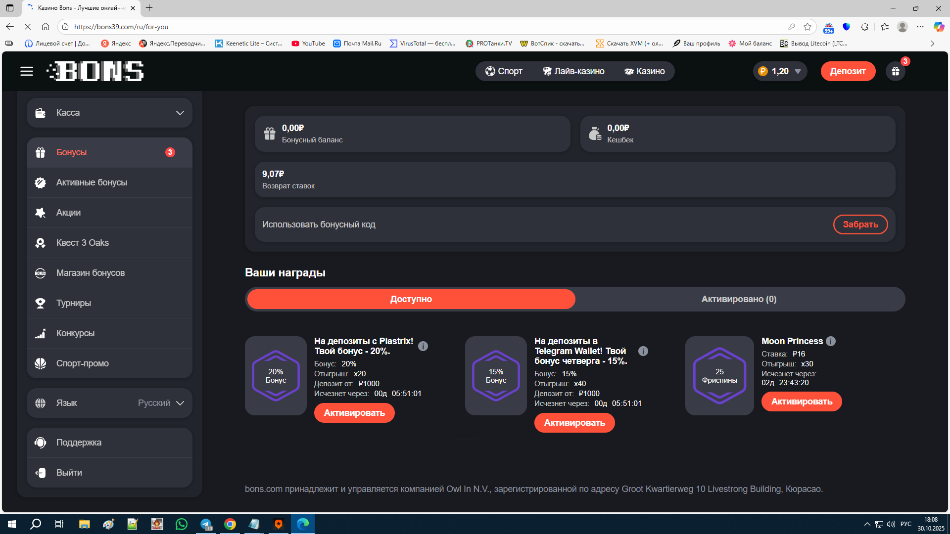Viewport: 950px width, 534px height.
Task: Click info icon beside Telegram Wallet bonus
Action: click(643, 351)
